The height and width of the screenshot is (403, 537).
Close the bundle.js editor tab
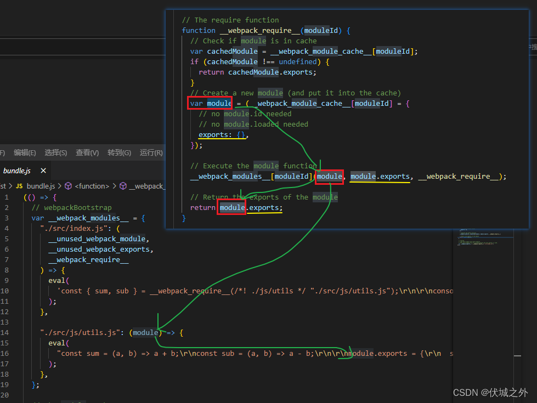[43, 171]
